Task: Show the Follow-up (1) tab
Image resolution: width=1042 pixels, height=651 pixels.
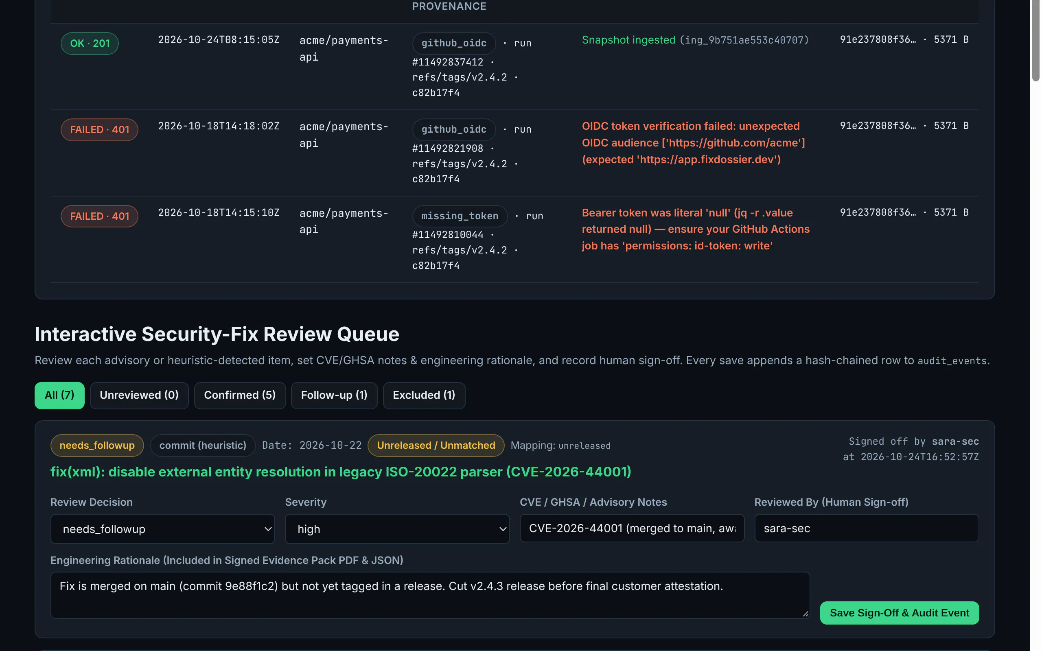Action: (x=334, y=395)
